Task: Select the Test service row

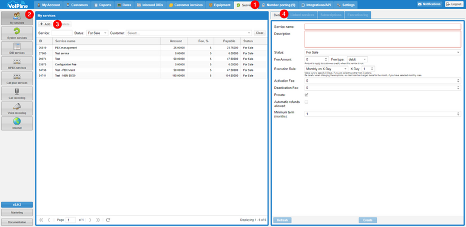Action: (x=152, y=53)
